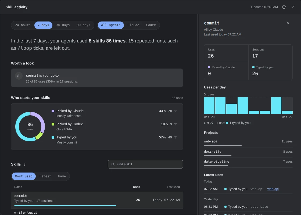Click the Mostly commit subtitle
Viewport: 301px width, 215px height.
67,142
